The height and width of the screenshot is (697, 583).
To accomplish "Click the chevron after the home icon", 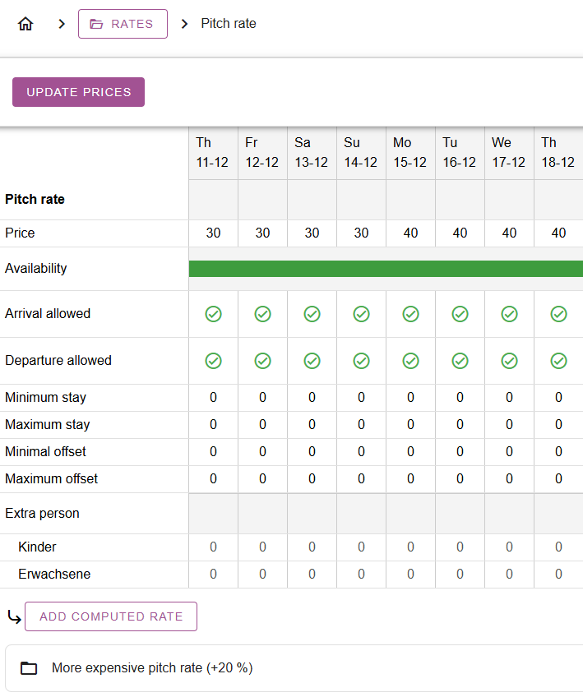I will [61, 24].
